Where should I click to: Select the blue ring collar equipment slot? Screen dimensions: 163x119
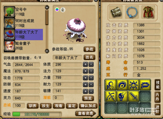[x=132, y=12]
